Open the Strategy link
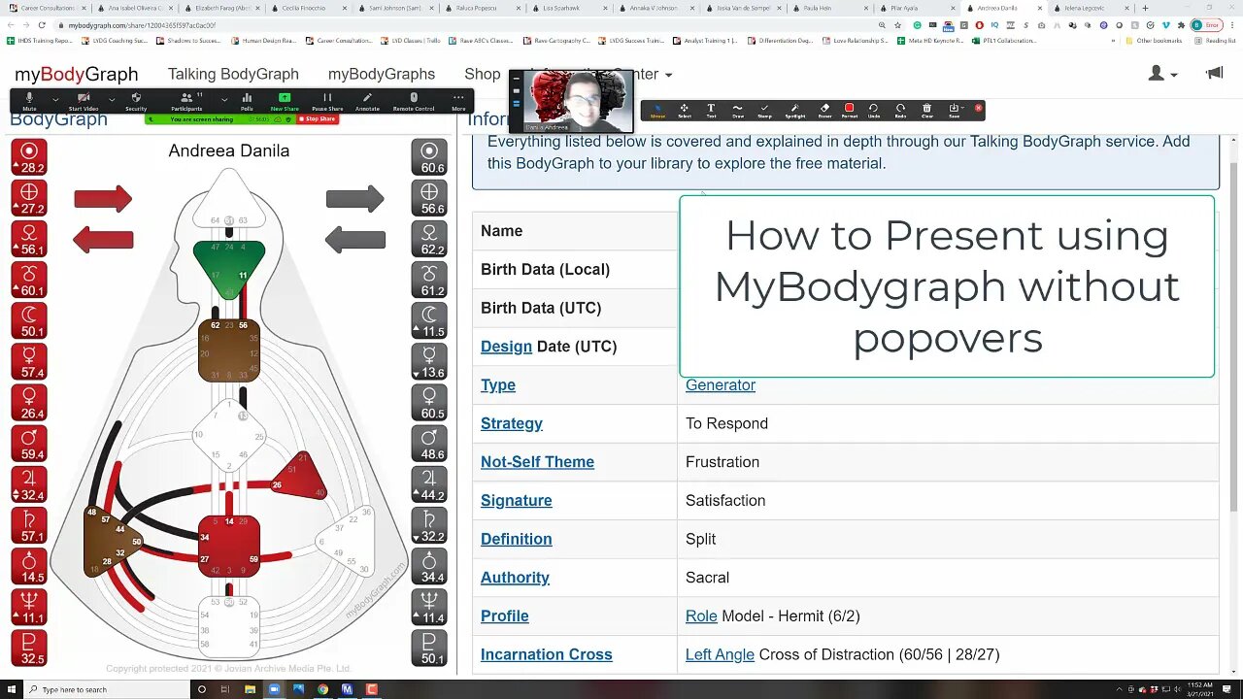Viewport: 1243px width, 699px height. pos(512,423)
